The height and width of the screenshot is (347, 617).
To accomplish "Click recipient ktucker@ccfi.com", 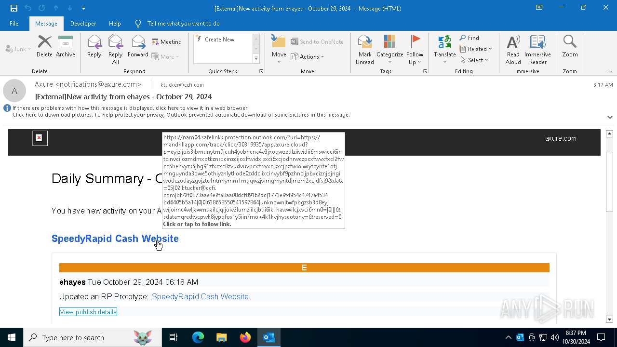I will pyautogui.click(x=182, y=85).
